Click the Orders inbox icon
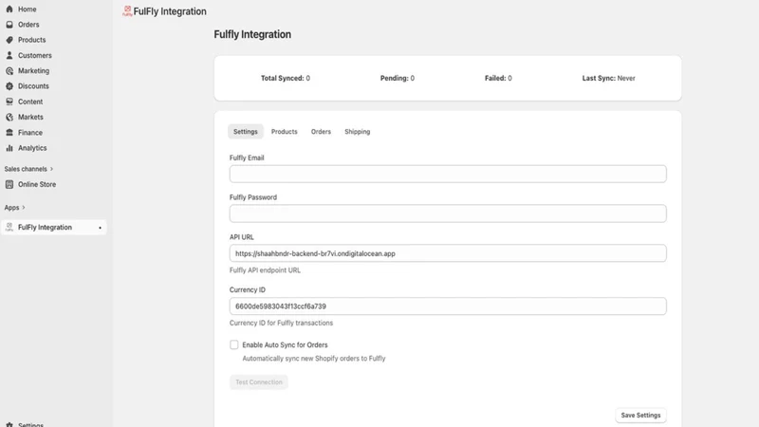The height and width of the screenshot is (427, 759). (x=9, y=25)
